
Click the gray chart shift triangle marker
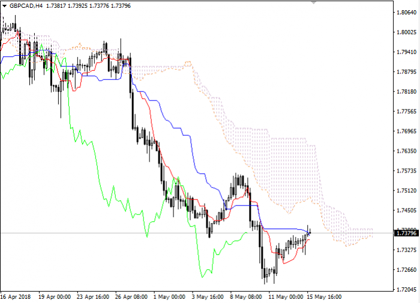[313, 2]
